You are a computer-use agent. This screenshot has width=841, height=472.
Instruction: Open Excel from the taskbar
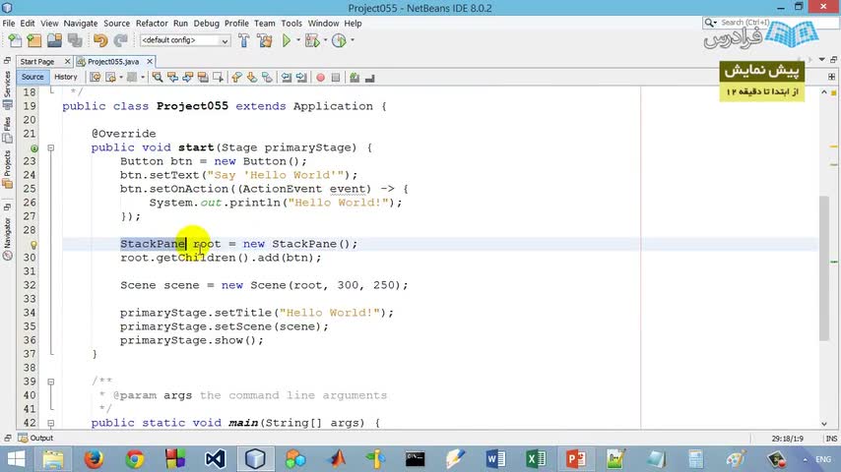(536, 459)
